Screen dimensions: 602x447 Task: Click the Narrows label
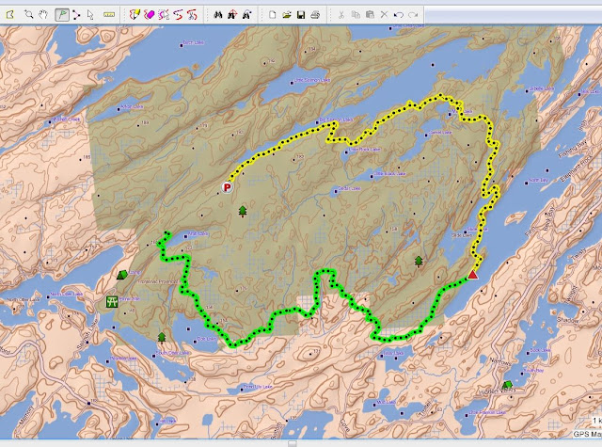500,361
